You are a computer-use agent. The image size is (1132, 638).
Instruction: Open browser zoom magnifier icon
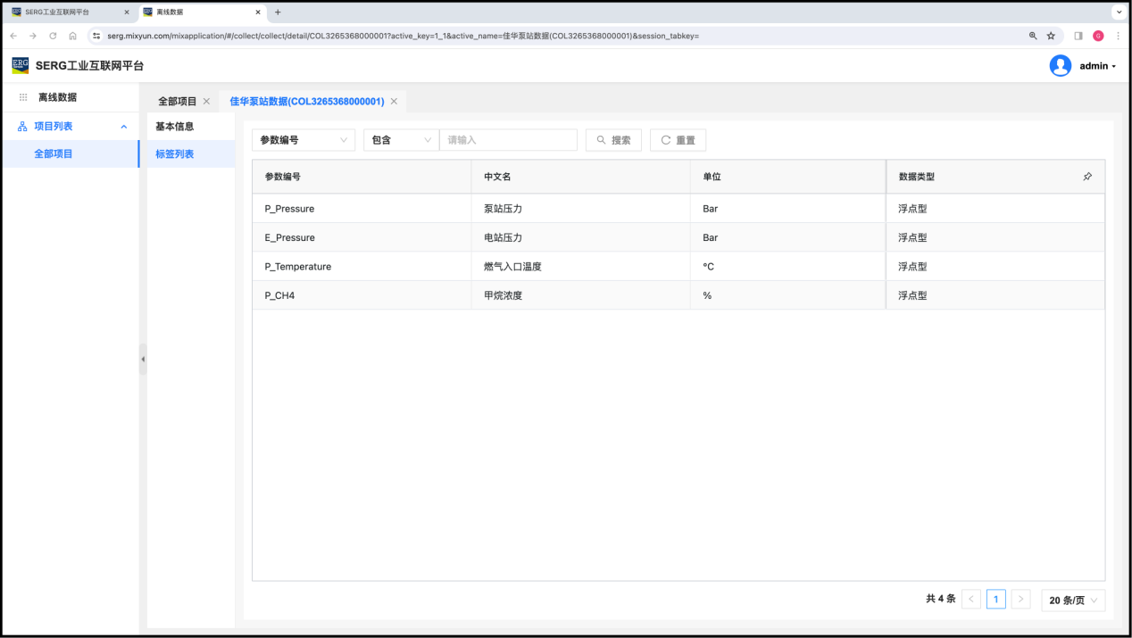[1033, 36]
